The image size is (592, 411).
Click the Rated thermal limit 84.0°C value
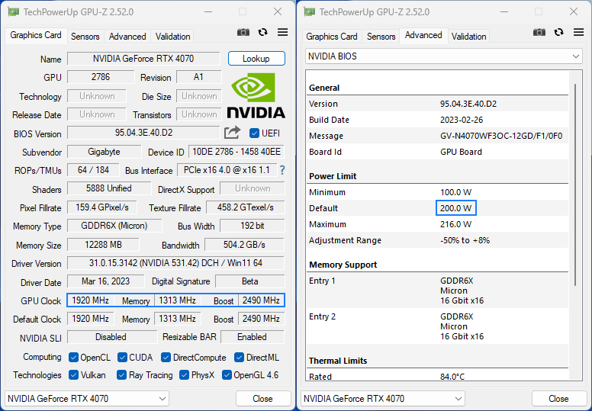pyautogui.click(x=452, y=377)
